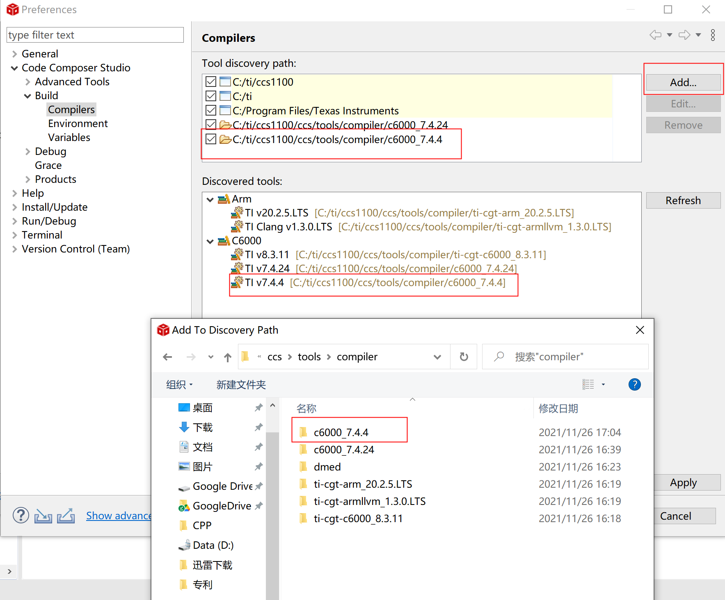Uncheck the c6000_7.4.4 compiler path checkbox
The image size is (725, 600).
[x=210, y=139]
